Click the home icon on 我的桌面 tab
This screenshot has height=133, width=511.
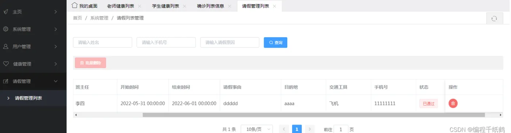point(74,5)
